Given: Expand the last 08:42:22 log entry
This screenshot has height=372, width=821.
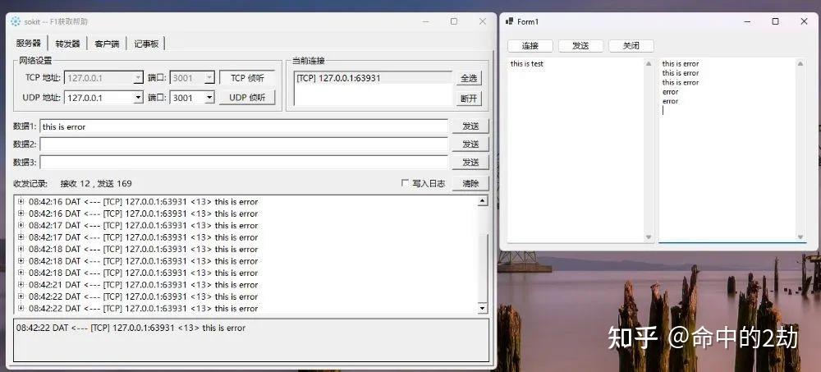Looking at the screenshot, I should tap(21, 309).
